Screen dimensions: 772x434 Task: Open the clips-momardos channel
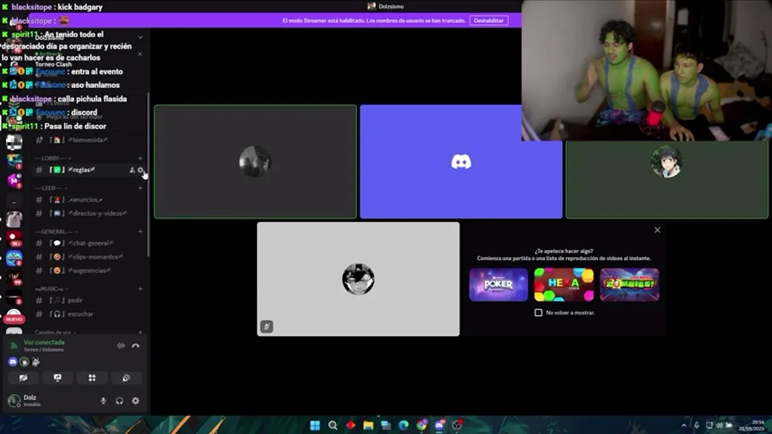coord(88,257)
